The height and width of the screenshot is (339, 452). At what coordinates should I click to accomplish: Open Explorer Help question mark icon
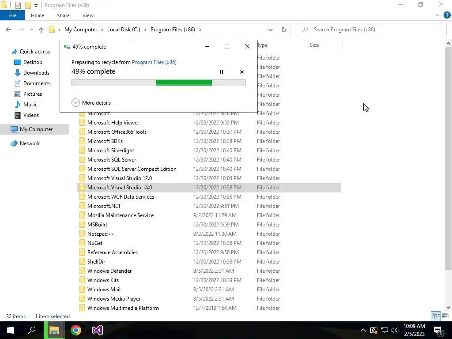(447, 15)
